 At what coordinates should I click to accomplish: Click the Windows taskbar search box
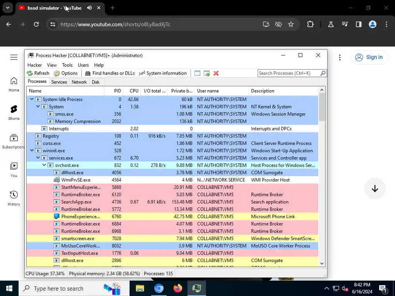tap(74, 288)
